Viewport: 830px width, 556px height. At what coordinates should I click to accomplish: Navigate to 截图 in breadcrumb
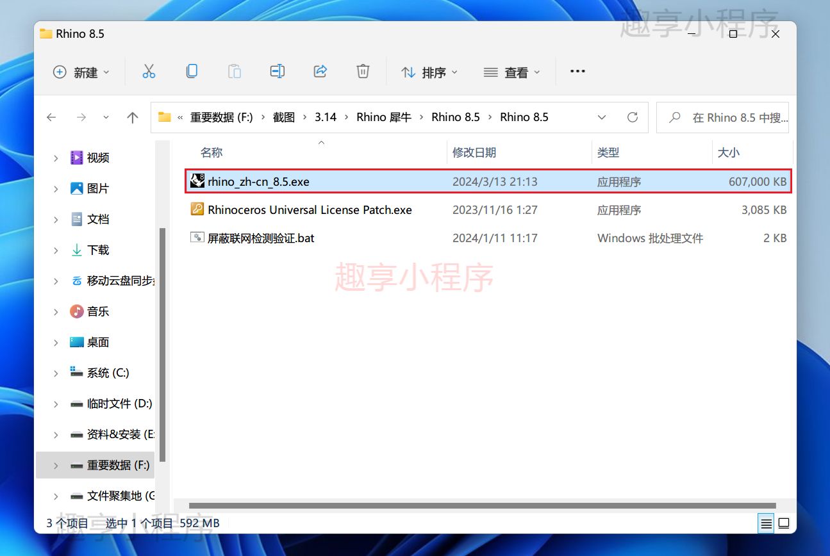point(284,117)
